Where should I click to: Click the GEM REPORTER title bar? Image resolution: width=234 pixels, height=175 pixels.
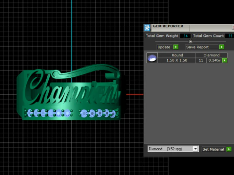(x=189, y=28)
